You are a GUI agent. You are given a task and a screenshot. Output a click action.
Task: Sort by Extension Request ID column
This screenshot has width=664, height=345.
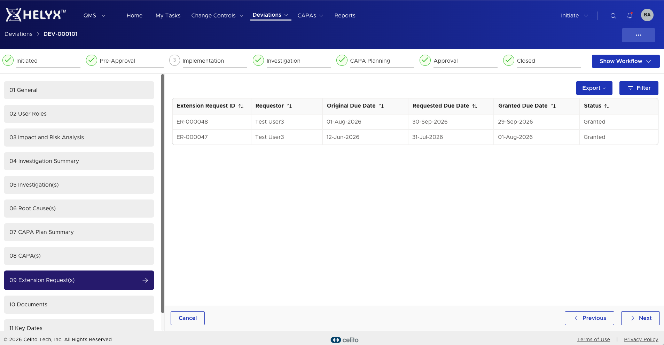[241, 106]
